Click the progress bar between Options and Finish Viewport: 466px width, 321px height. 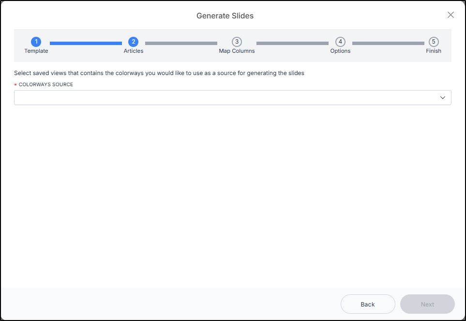(x=388, y=44)
